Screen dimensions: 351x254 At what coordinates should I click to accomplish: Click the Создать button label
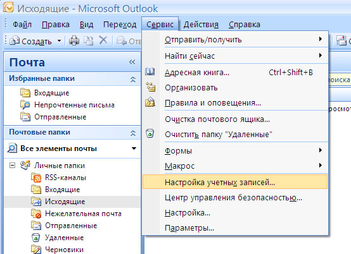[37, 41]
